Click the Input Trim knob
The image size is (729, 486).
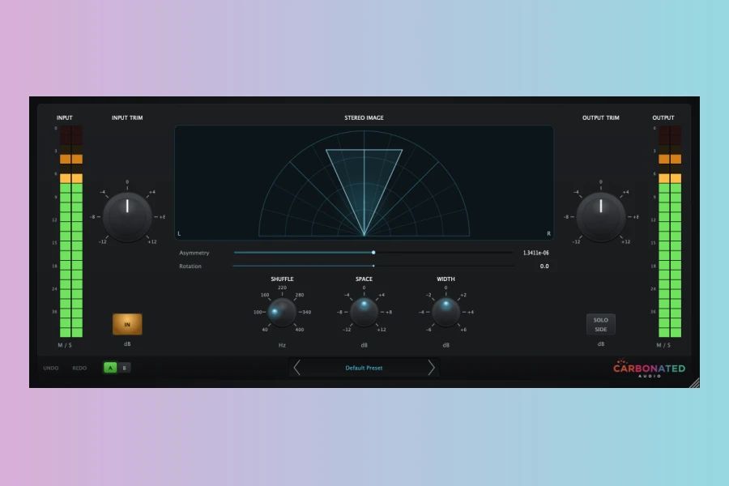tap(127, 216)
